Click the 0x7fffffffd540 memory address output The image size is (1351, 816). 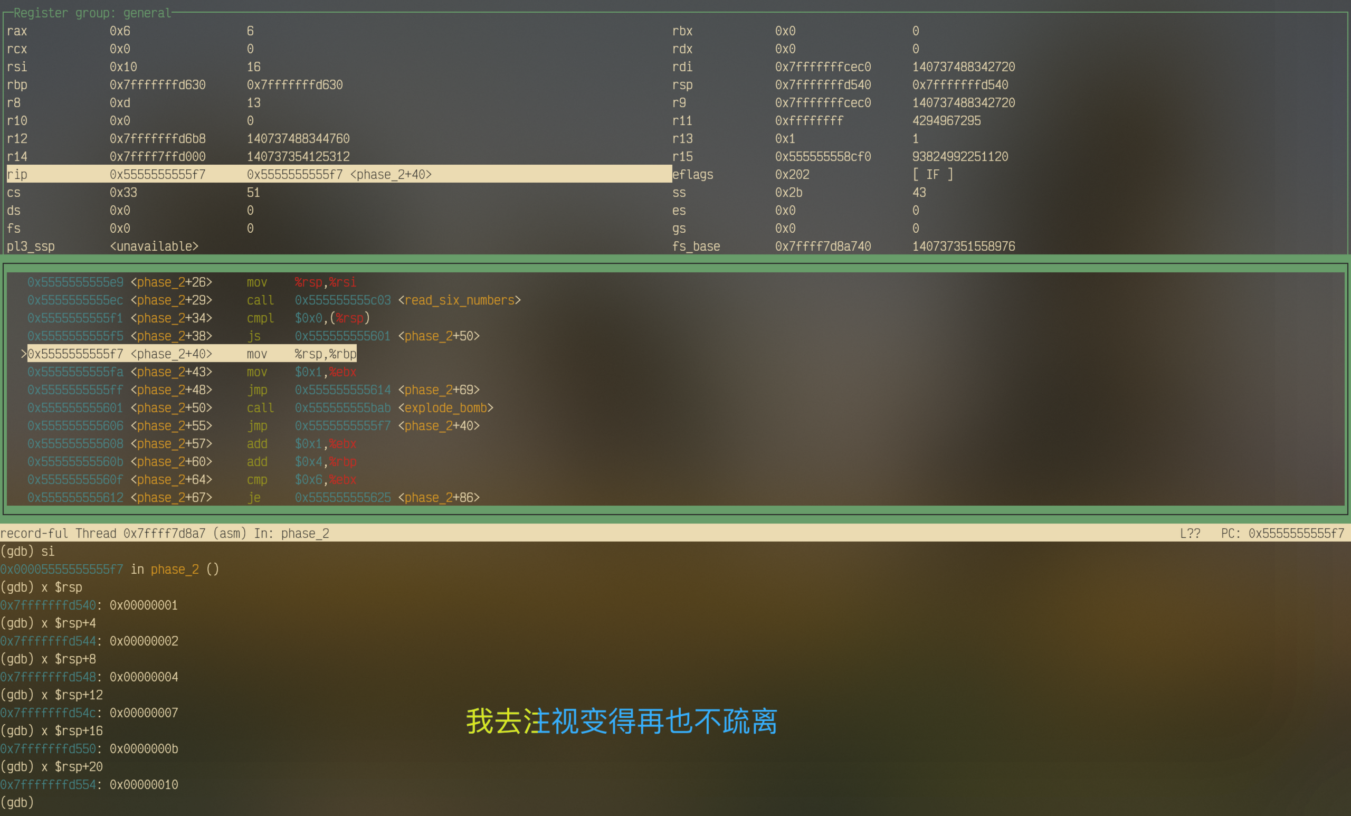pyautogui.click(x=48, y=605)
